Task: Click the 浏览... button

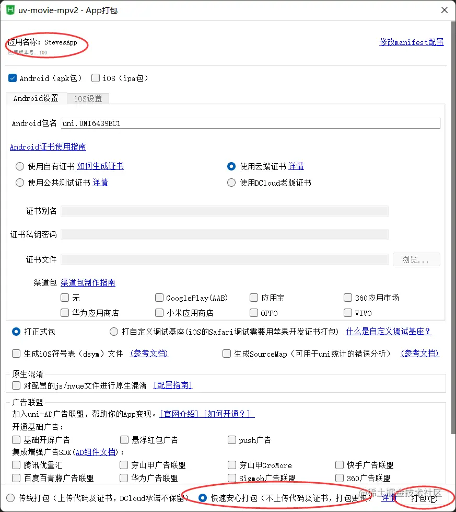Action: coord(416,259)
